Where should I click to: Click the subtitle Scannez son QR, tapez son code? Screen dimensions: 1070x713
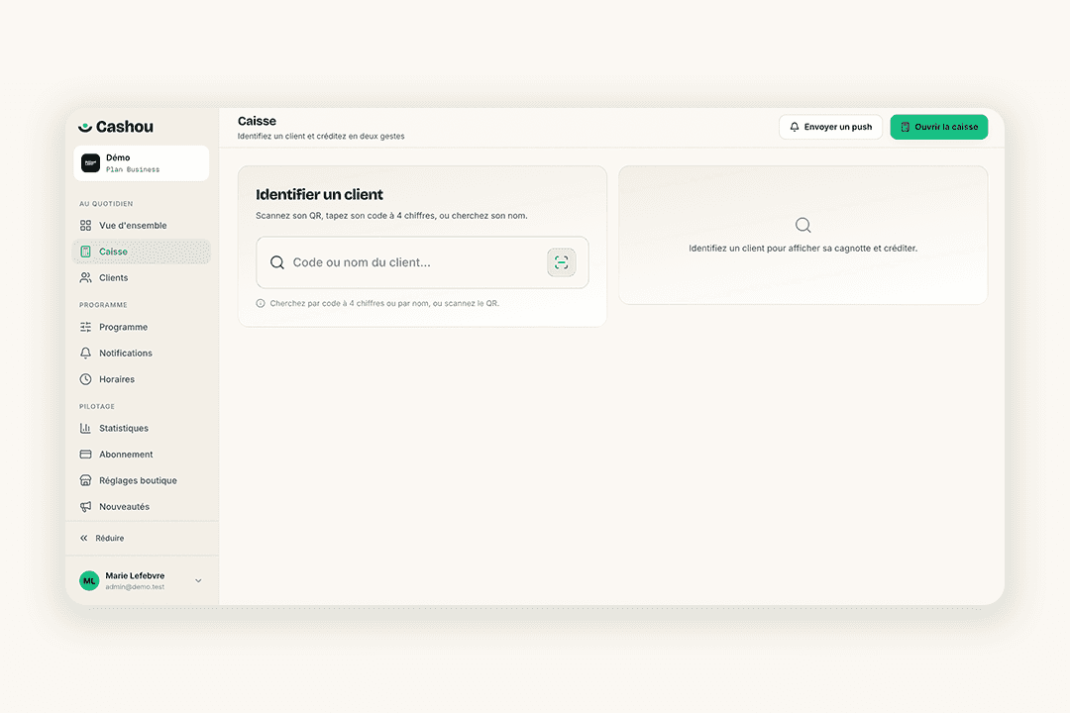point(391,216)
